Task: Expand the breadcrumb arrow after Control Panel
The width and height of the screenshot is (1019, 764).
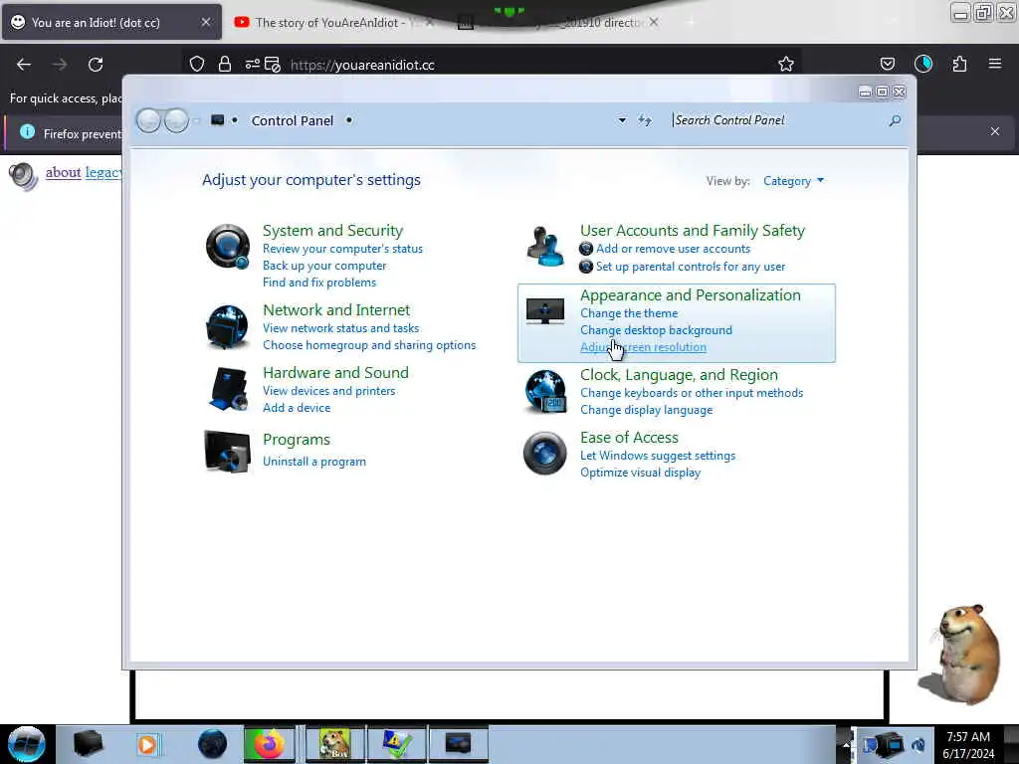Action: click(x=349, y=120)
